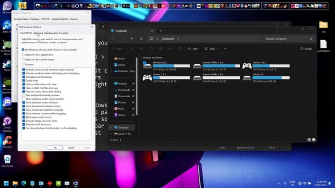Open Games 2 (F:) controller drive icon

coord(147,78)
